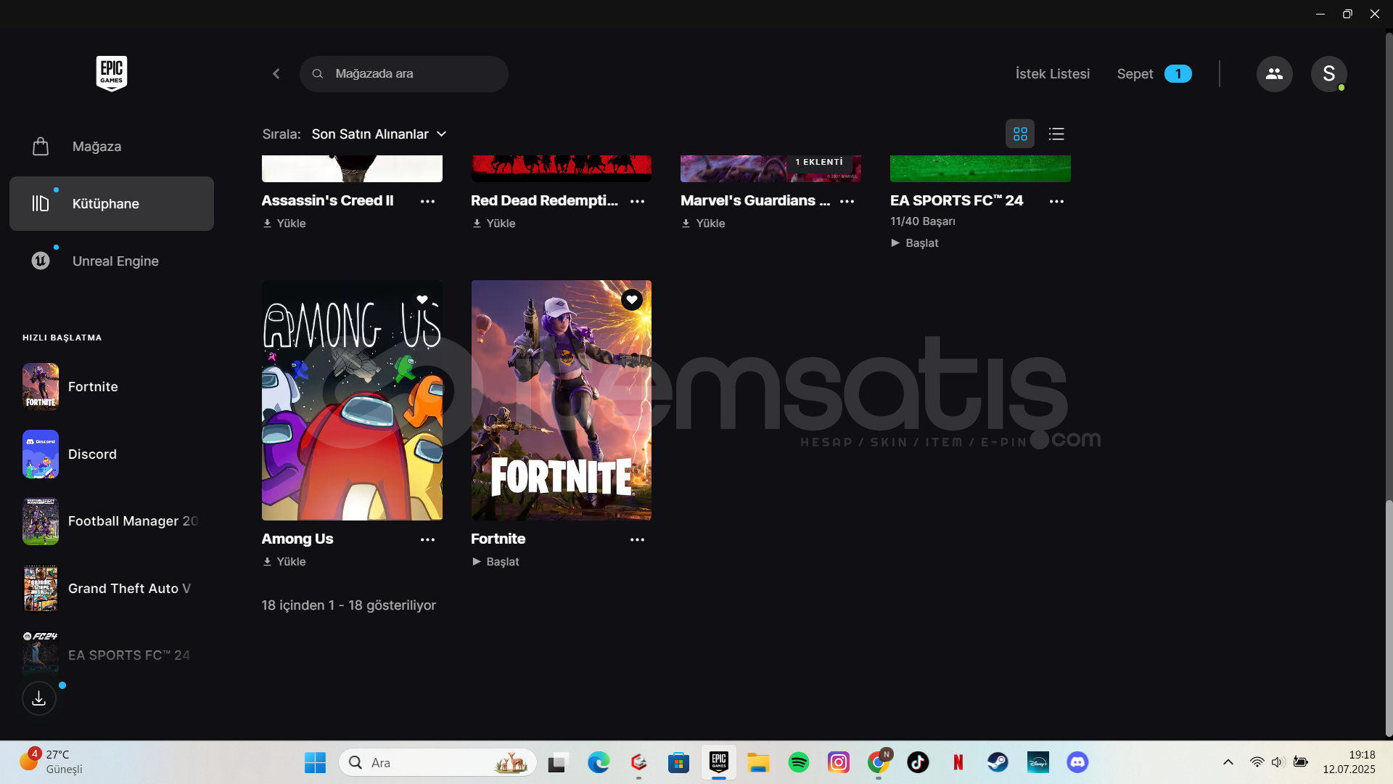Quick launch Fortnite from sidebar
This screenshot has height=784, width=1393.
112,387
